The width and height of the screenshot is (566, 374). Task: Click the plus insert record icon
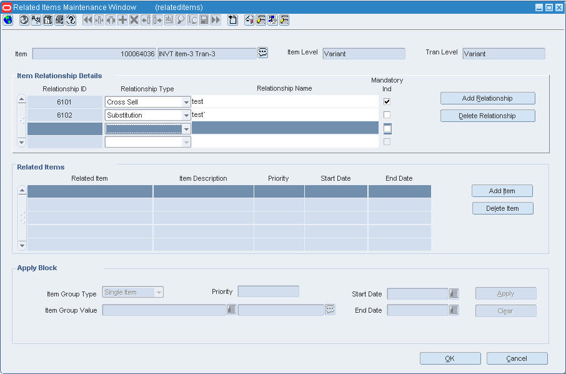tap(122, 20)
